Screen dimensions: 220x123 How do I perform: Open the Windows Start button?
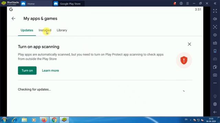pos(4,120)
